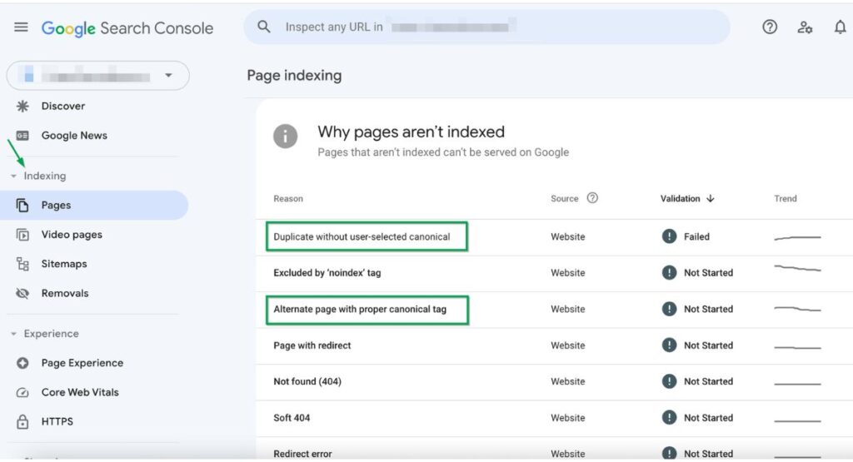Click the Pages sidebar icon

[22, 205]
